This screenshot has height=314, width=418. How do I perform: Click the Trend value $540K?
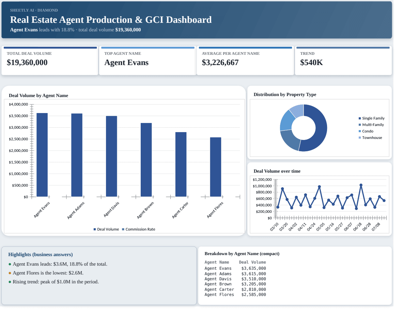tap(311, 63)
